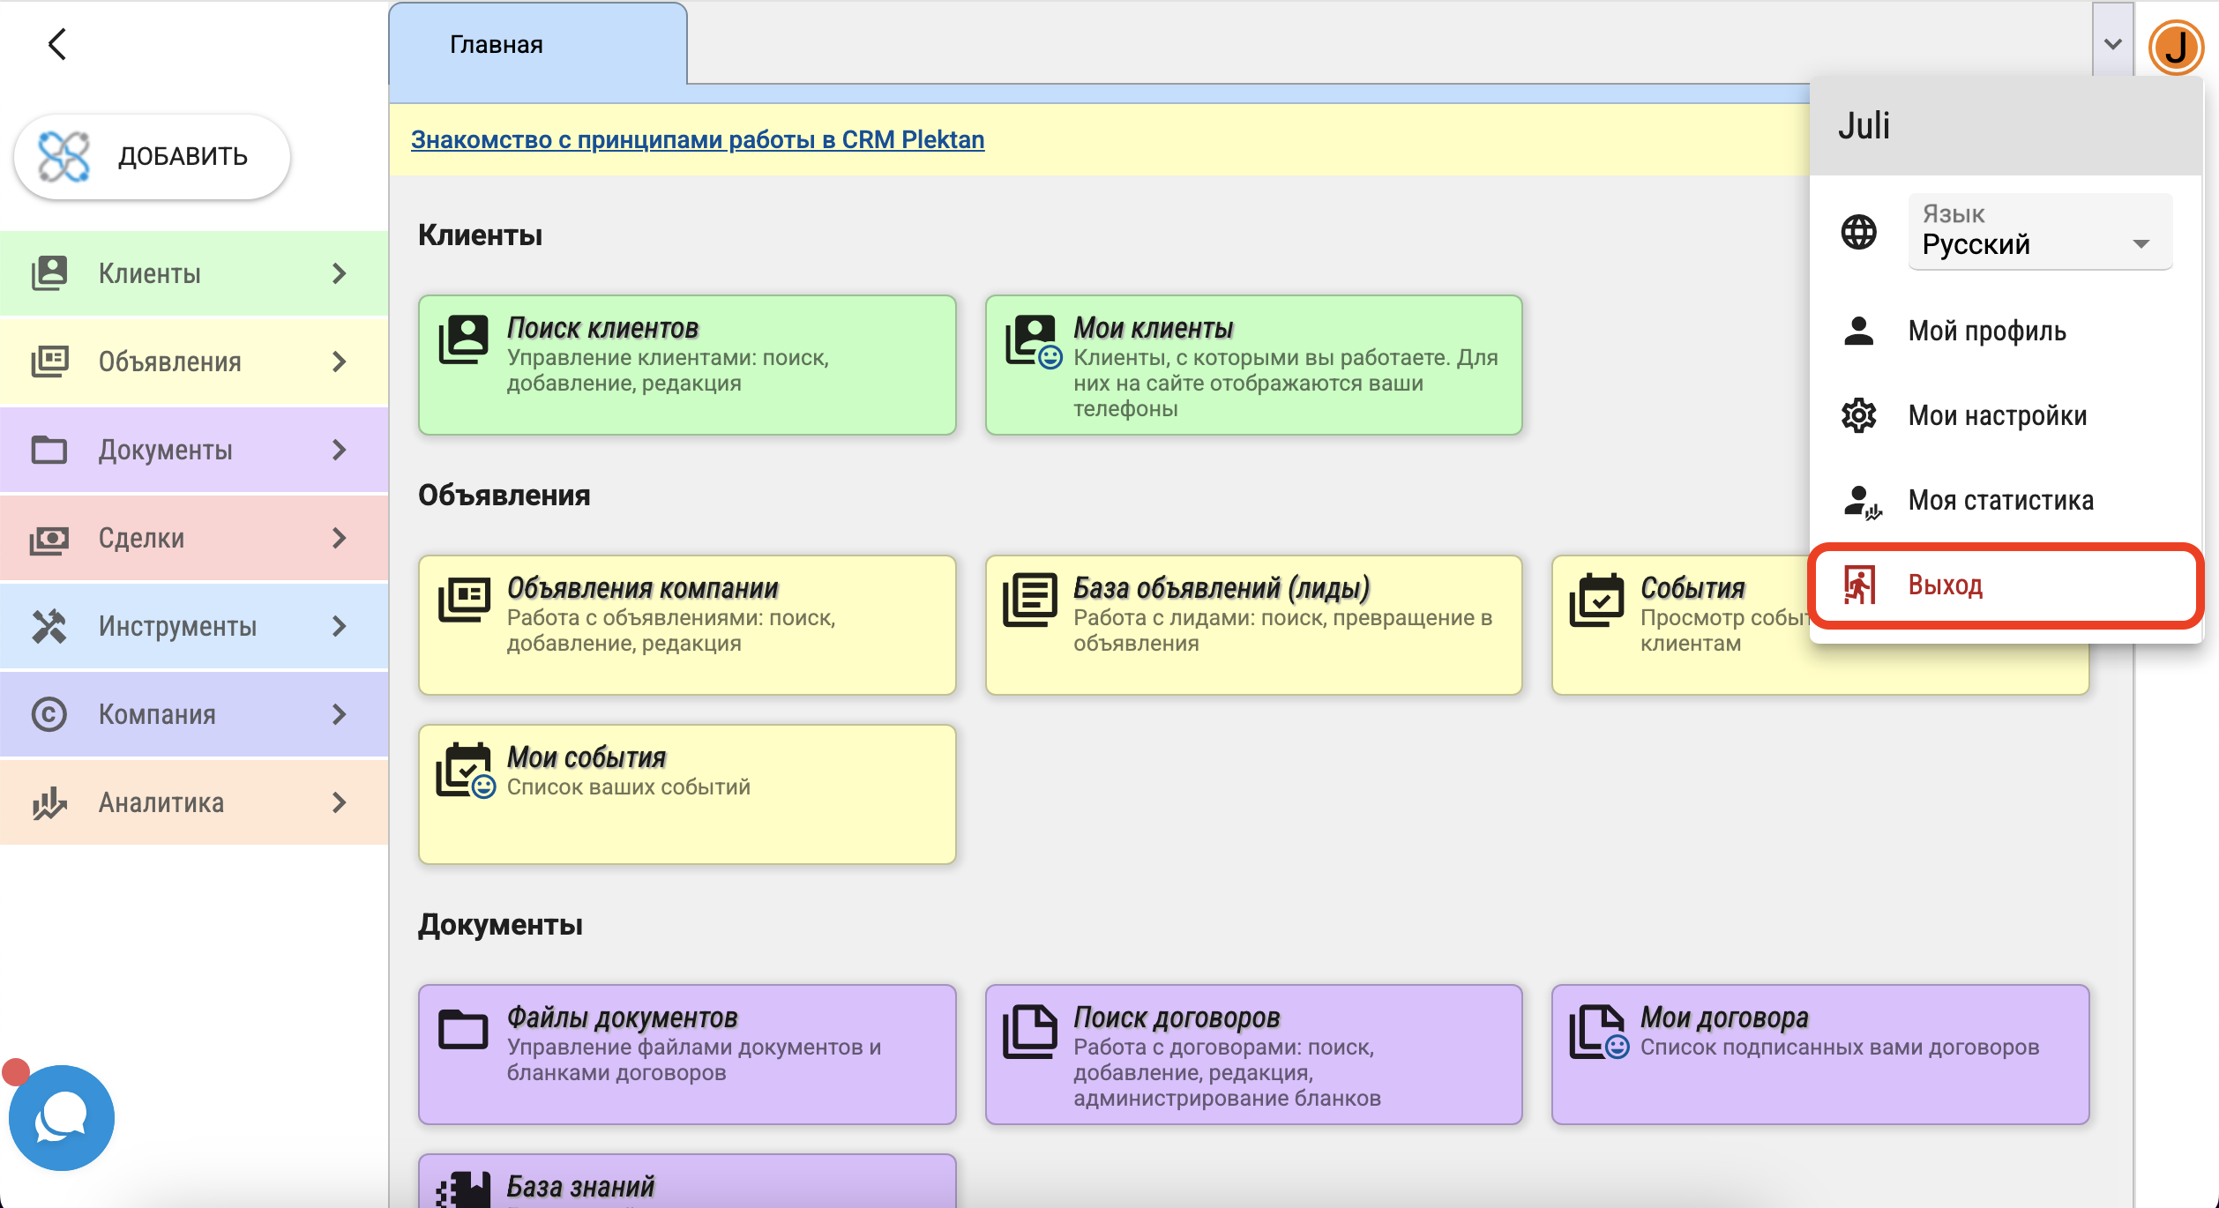Click the orange J user avatar
Viewport: 2219px width, 1208px height.
click(x=2175, y=47)
